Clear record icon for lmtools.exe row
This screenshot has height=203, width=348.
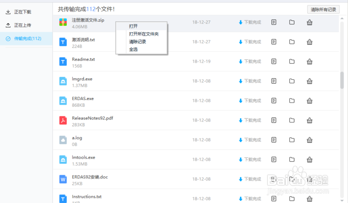coord(309,160)
